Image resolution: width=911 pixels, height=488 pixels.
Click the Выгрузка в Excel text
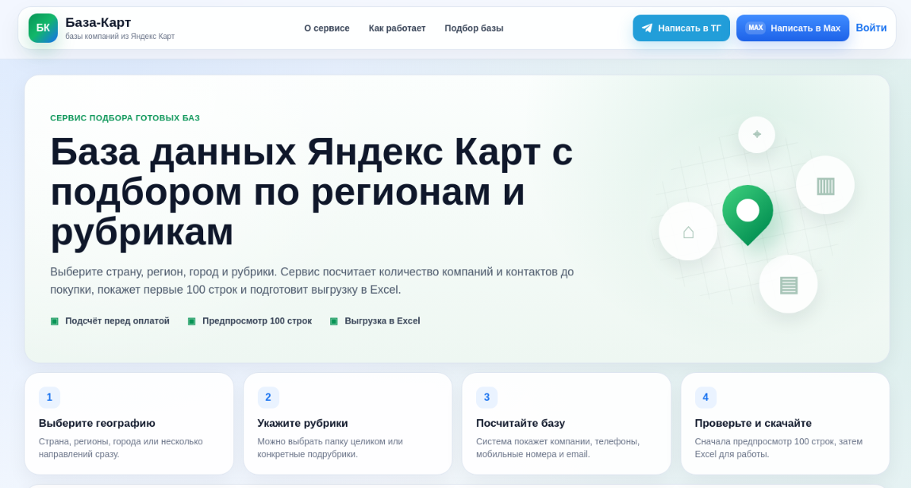tap(382, 321)
